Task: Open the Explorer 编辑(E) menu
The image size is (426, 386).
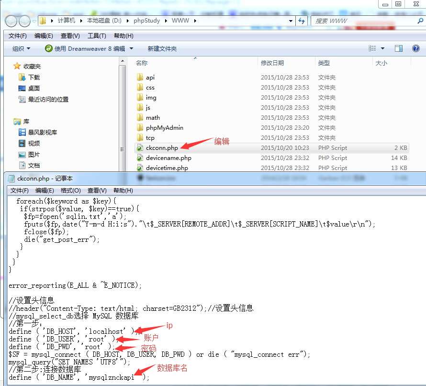Action: click(44, 36)
